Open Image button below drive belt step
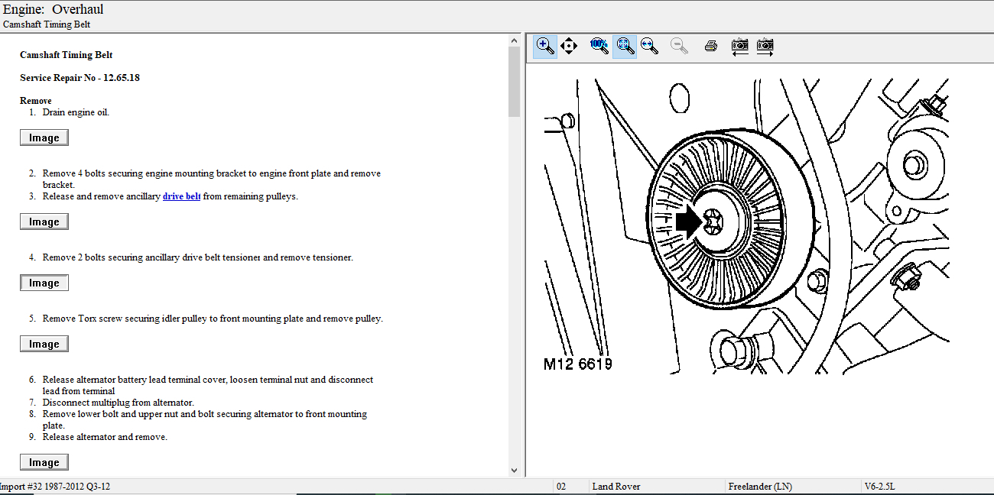 pos(44,222)
